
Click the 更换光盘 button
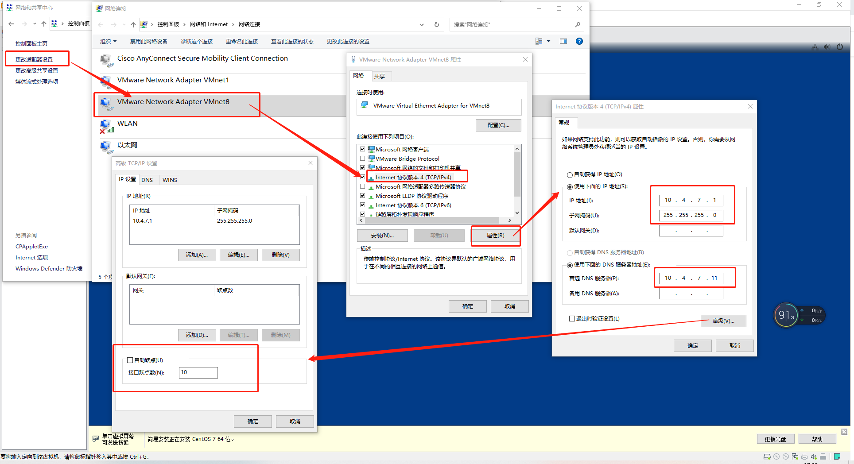tap(776, 439)
